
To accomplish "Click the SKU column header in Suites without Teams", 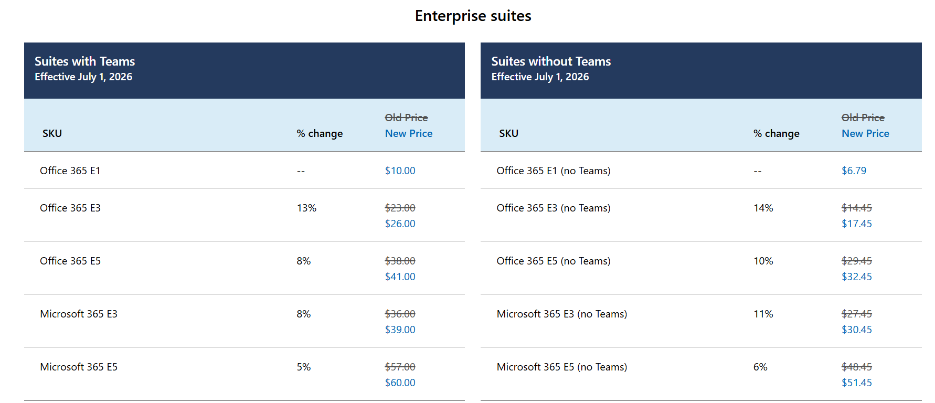I will click(508, 133).
